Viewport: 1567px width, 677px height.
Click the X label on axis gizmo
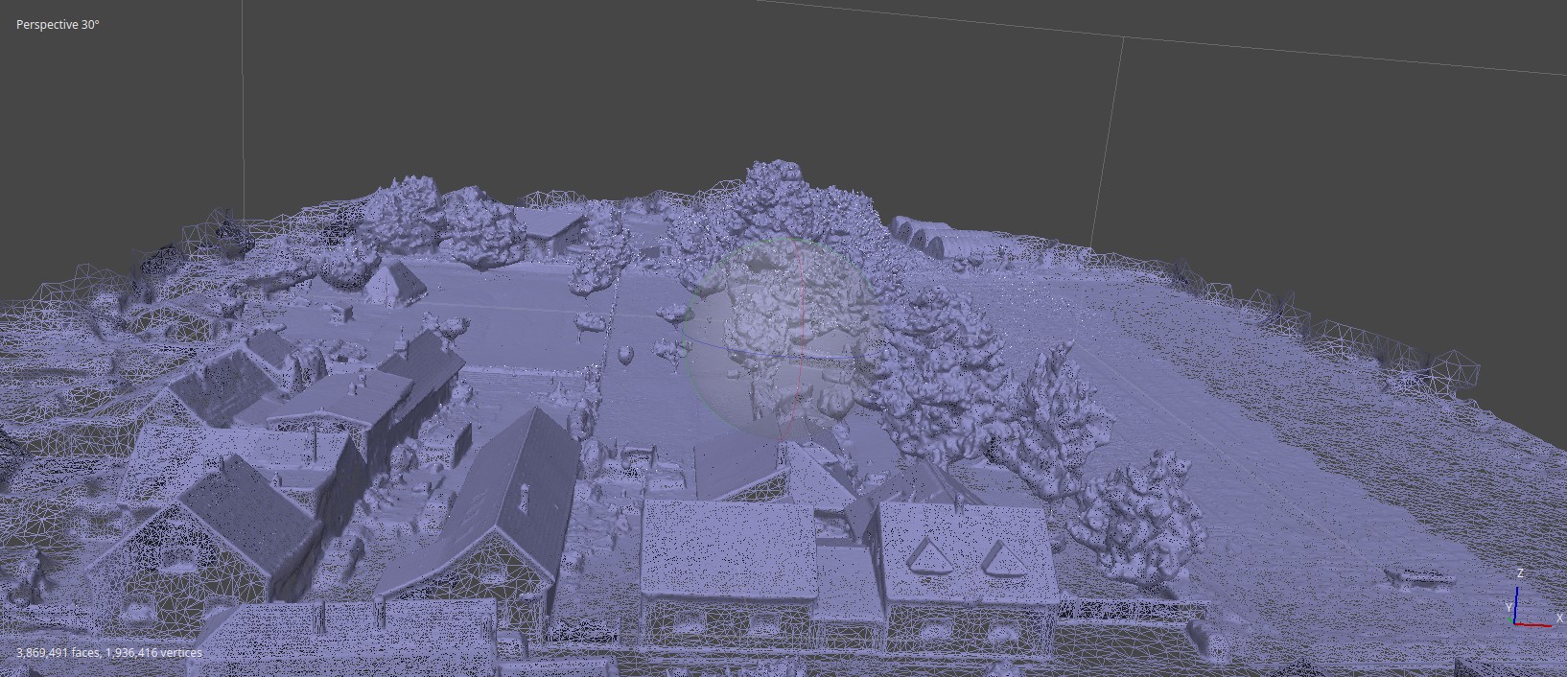[1562, 619]
